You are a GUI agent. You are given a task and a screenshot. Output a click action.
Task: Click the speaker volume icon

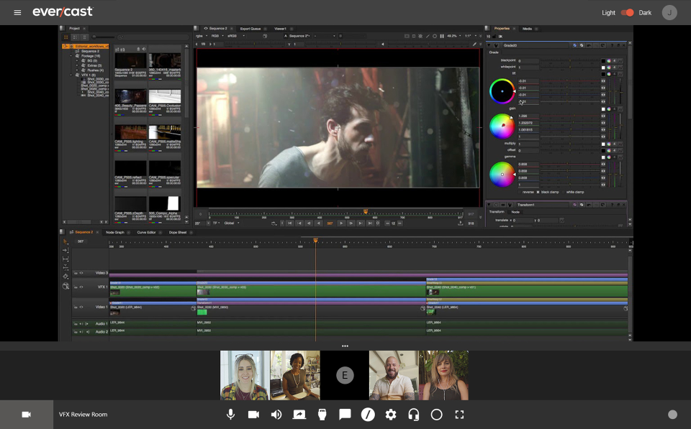276,415
